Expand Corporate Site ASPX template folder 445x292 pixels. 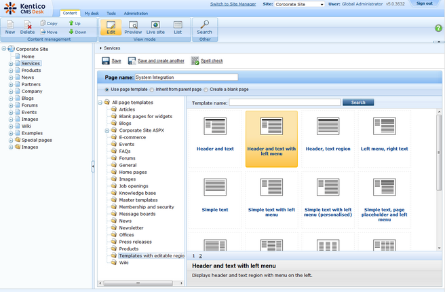[107, 130]
